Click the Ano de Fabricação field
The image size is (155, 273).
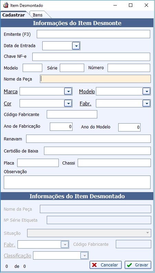pyautogui.click(x=61, y=127)
